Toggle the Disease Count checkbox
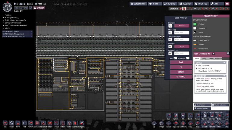 coord(171,53)
